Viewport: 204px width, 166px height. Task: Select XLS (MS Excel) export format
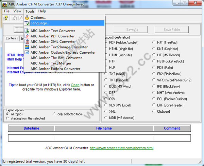point(118,105)
